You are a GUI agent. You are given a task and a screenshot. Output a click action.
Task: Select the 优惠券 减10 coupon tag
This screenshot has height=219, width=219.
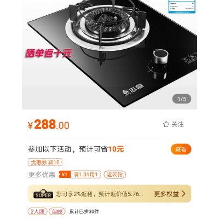pyautogui.click(x=45, y=162)
